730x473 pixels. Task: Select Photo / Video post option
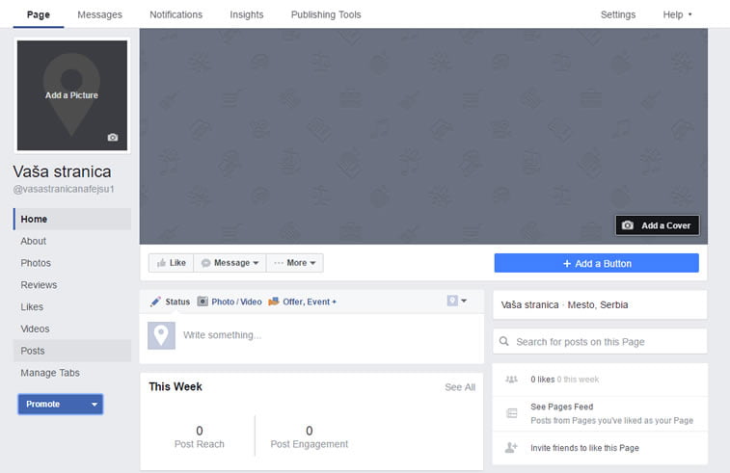tap(230, 302)
